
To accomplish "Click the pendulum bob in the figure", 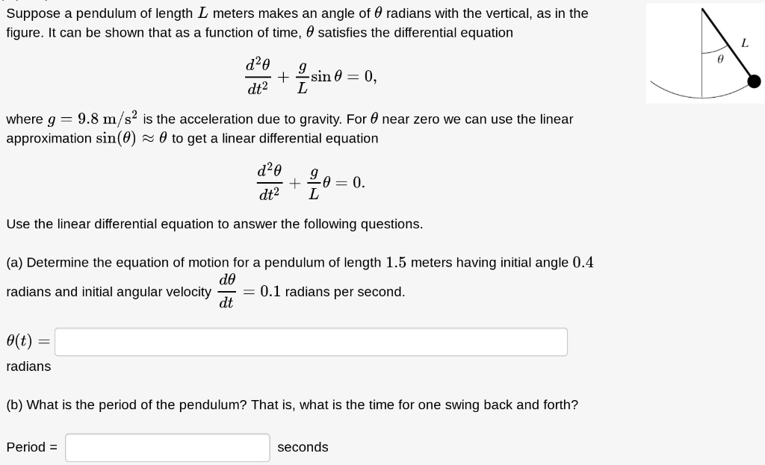I will [755, 80].
